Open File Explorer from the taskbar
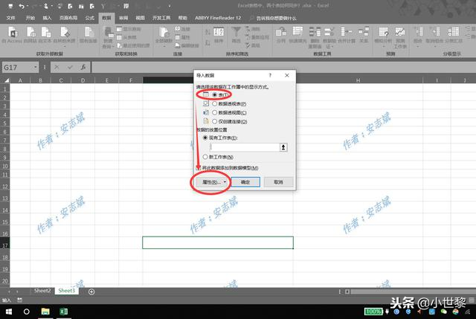Image resolution: width=476 pixels, height=319 pixels. tap(45, 312)
